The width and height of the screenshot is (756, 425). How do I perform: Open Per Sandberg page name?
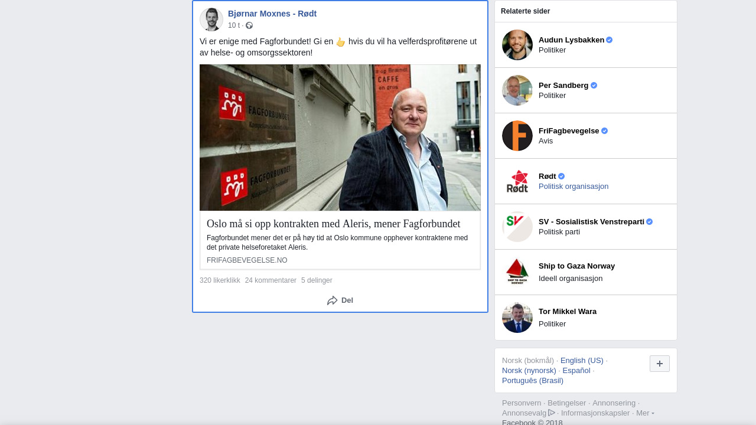pyautogui.click(x=563, y=86)
